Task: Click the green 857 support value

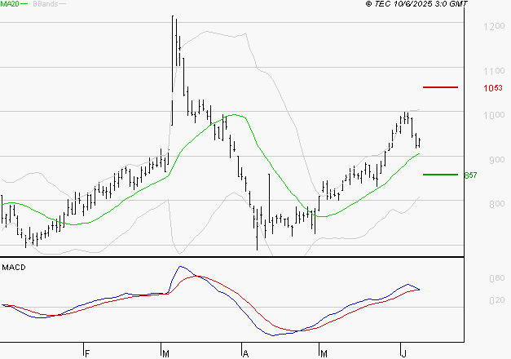Action: pos(470,175)
